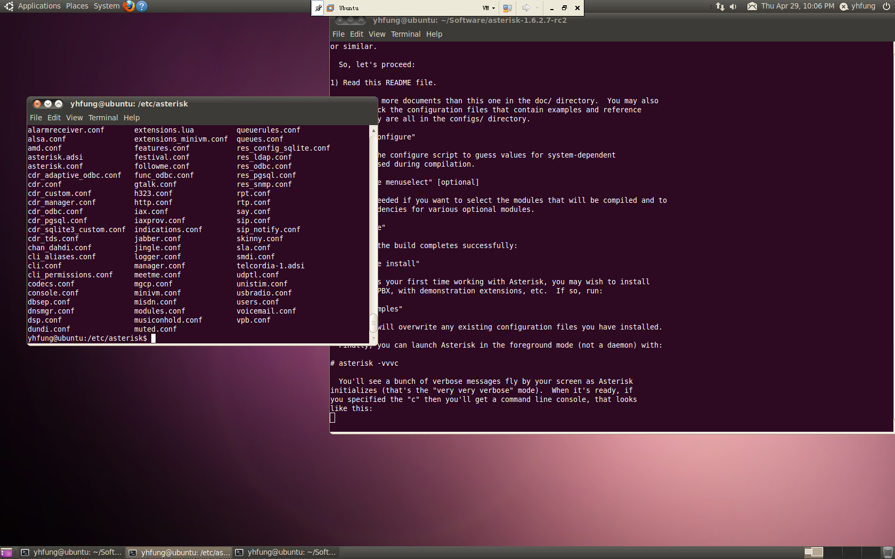This screenshot has height=559, width=895.
Task: Open Edit menu in the asterisk-1.6.2.7-rc2 terminal
Action: tap(356, 34)
